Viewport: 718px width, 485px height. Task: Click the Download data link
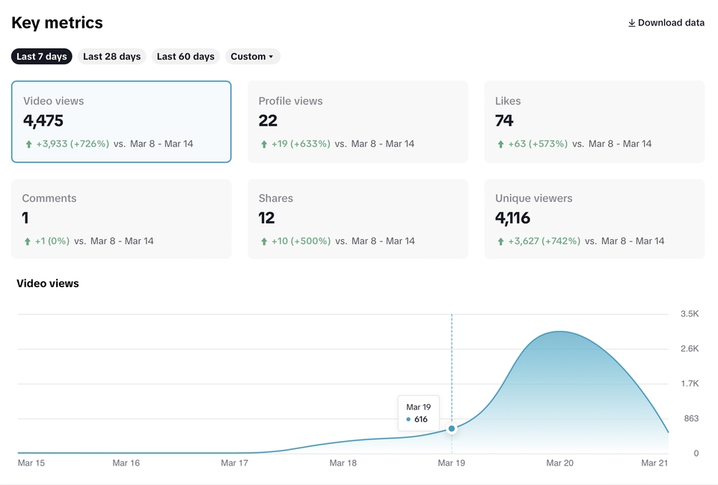point(666,23)
